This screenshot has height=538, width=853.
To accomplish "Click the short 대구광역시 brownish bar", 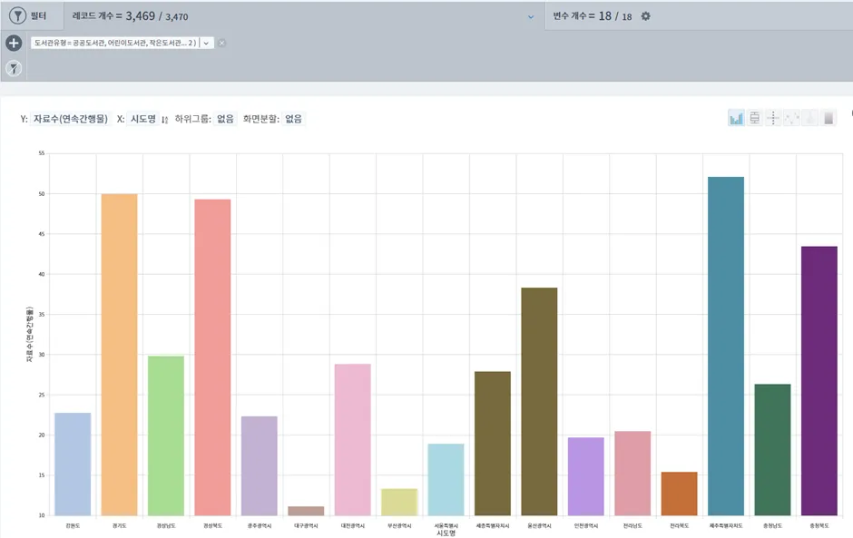I will (306, 511).
